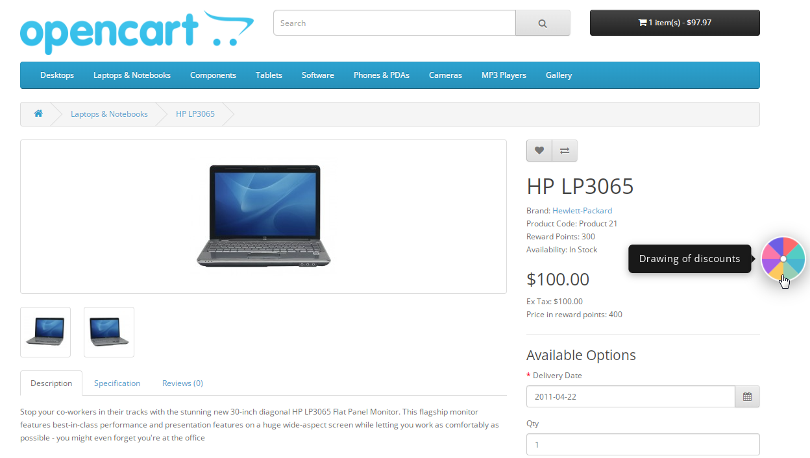Click the Laptops & Notebooks breadcrumb link
The width and height of the screenshot is (810, 458).
(109, 114)
